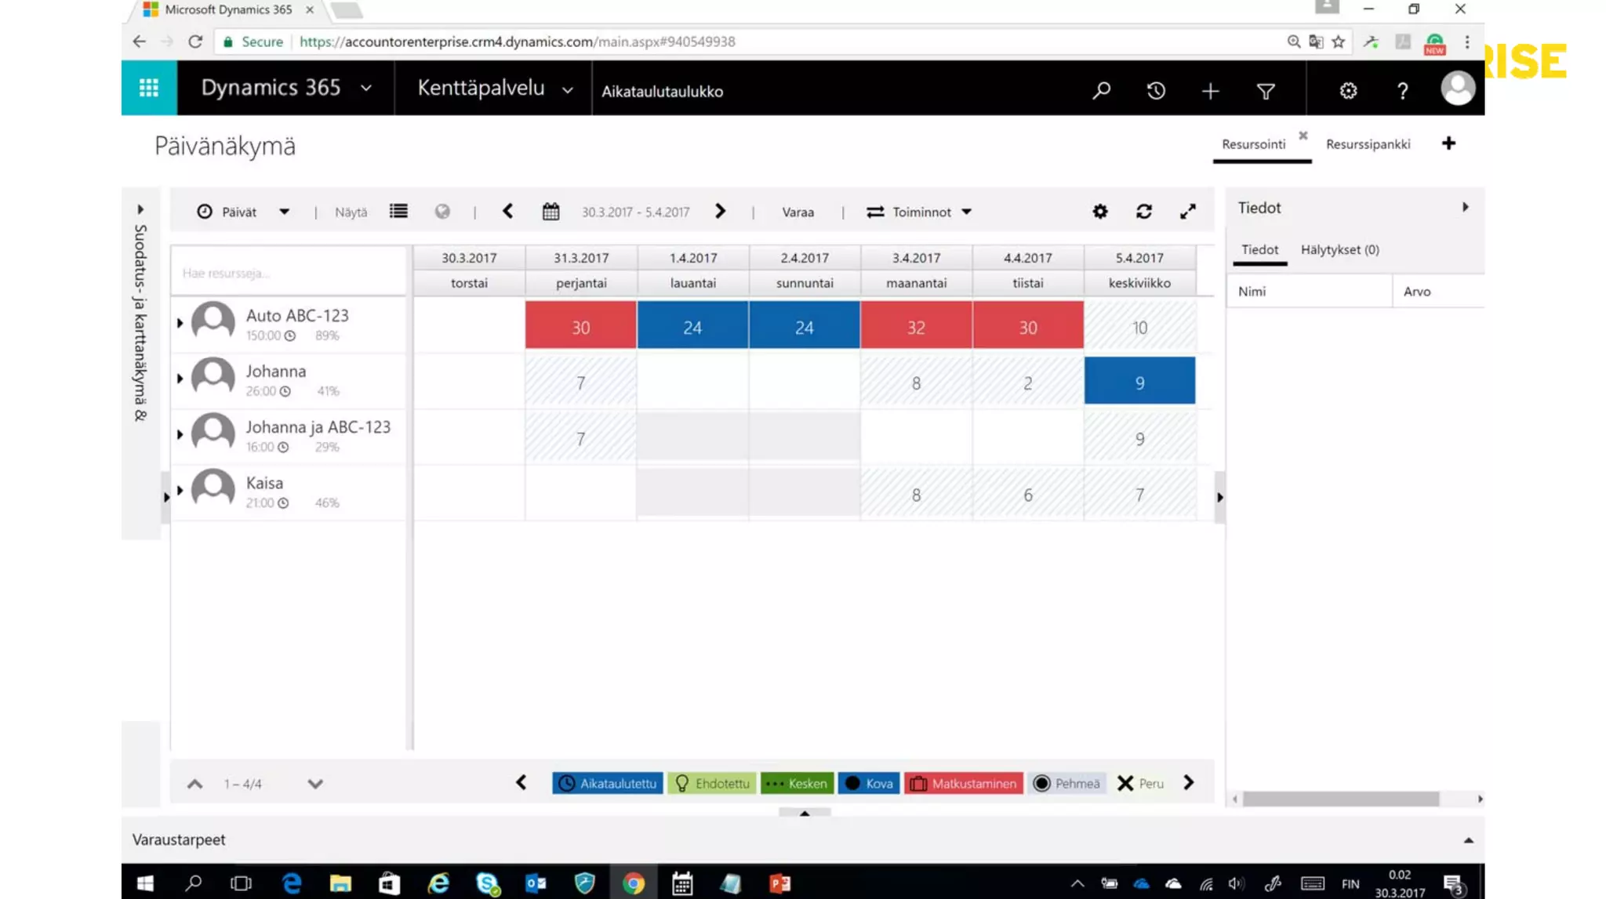
Task: Open schedule board settings gear
Action: tap(1099, 212)
